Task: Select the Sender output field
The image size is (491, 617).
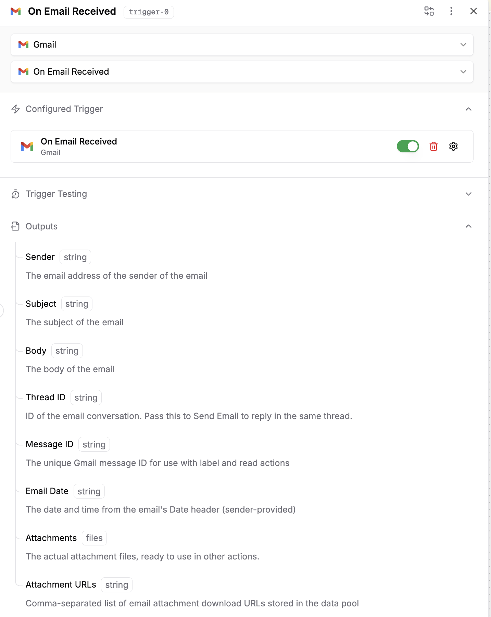Action: 40,257
